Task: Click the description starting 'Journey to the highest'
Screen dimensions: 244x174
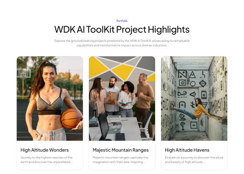Action: pyautogui.click(x=47, y=160)
